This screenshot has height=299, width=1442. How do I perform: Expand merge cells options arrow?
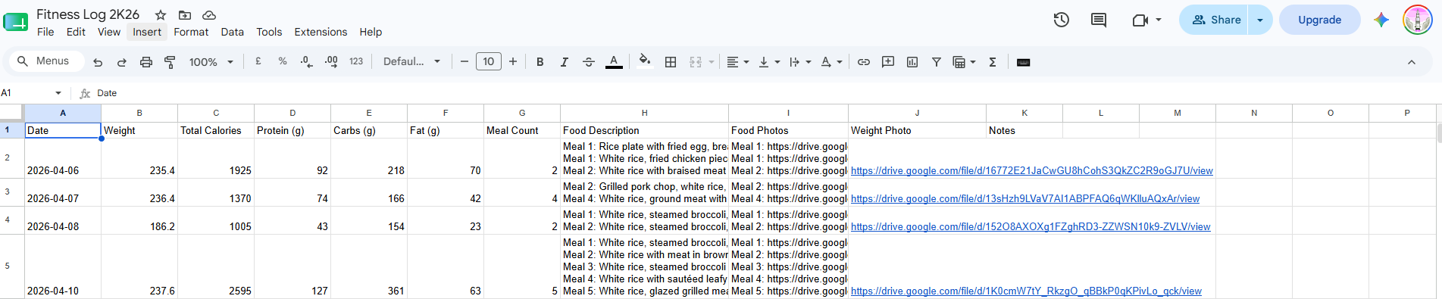point(712,62)
